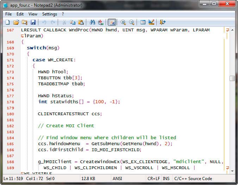Toggle the Word Wrap toolbar button
Image resolution: width=238 pixels, height=185 pixels.
point(112,22)
